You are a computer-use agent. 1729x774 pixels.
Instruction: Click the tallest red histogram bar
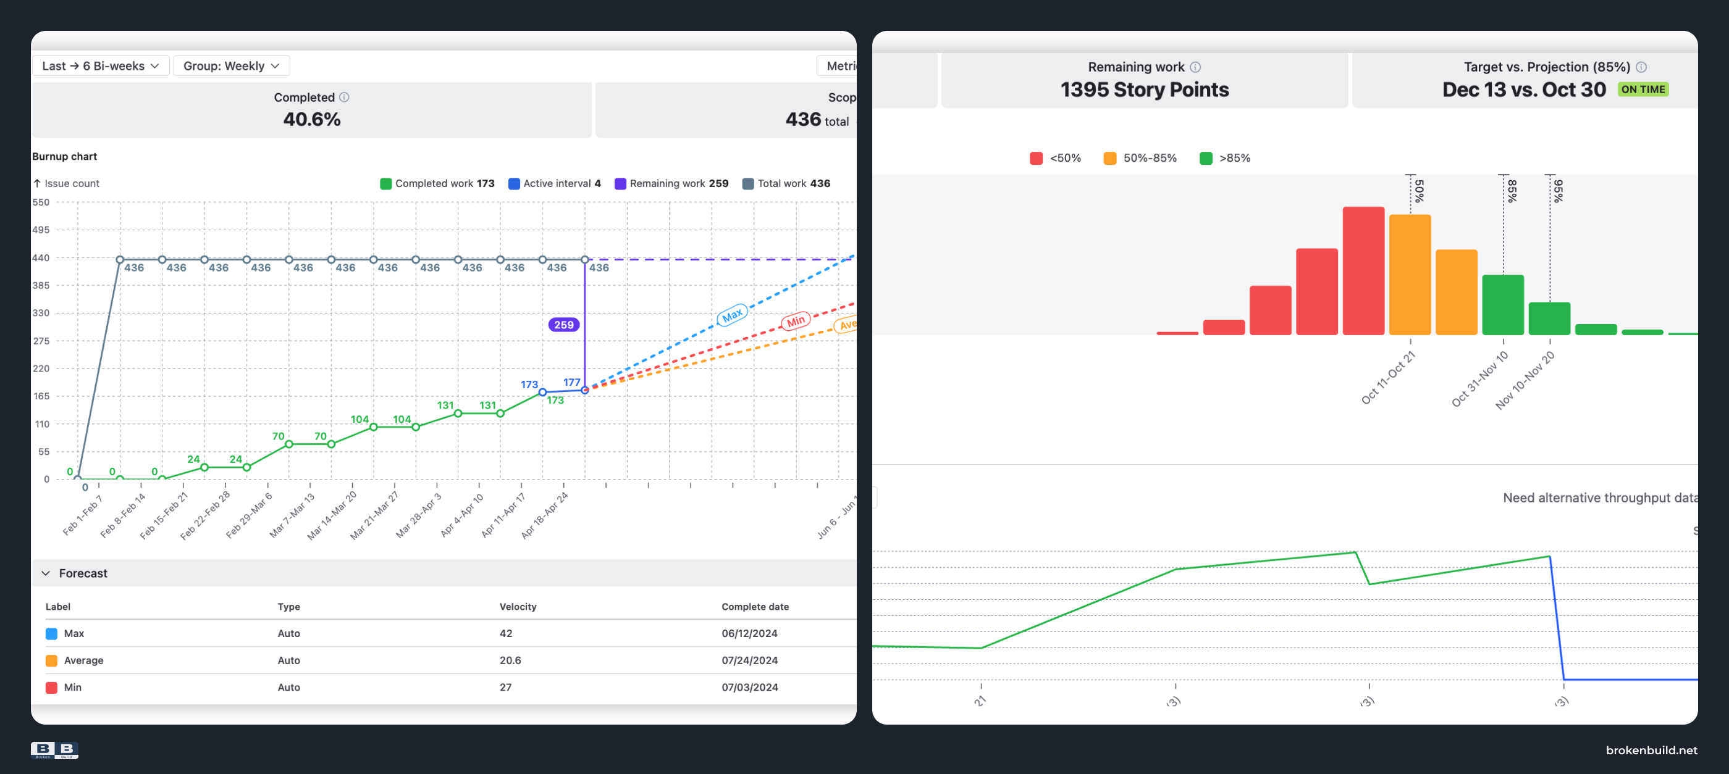(1363, 271)
